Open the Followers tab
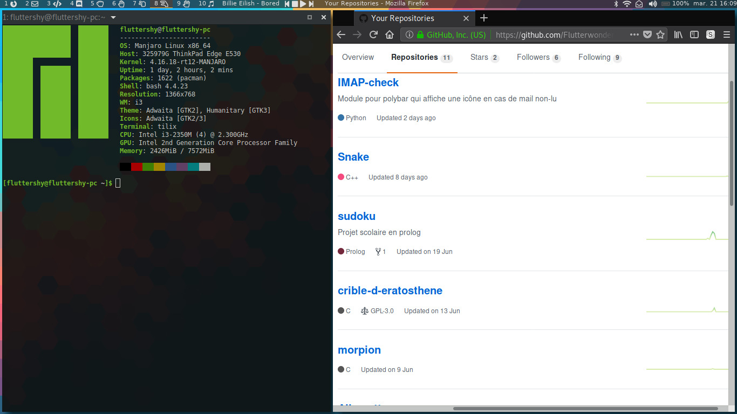Viewport: 737px width, 414px height. pos(538,57)
